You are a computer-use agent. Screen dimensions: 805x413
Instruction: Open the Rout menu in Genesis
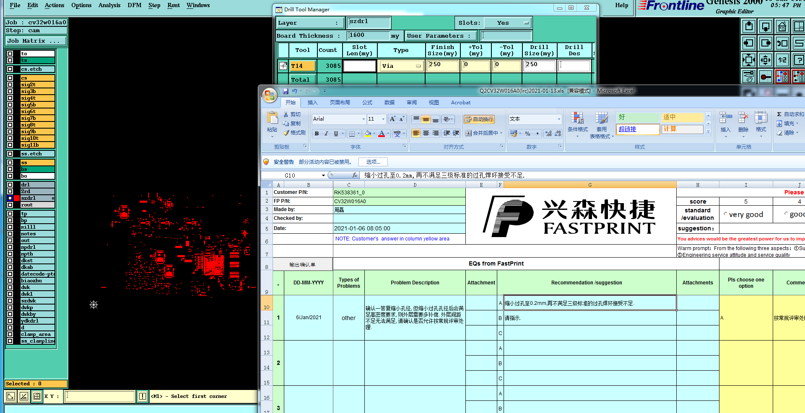click(x=174, y=5)
